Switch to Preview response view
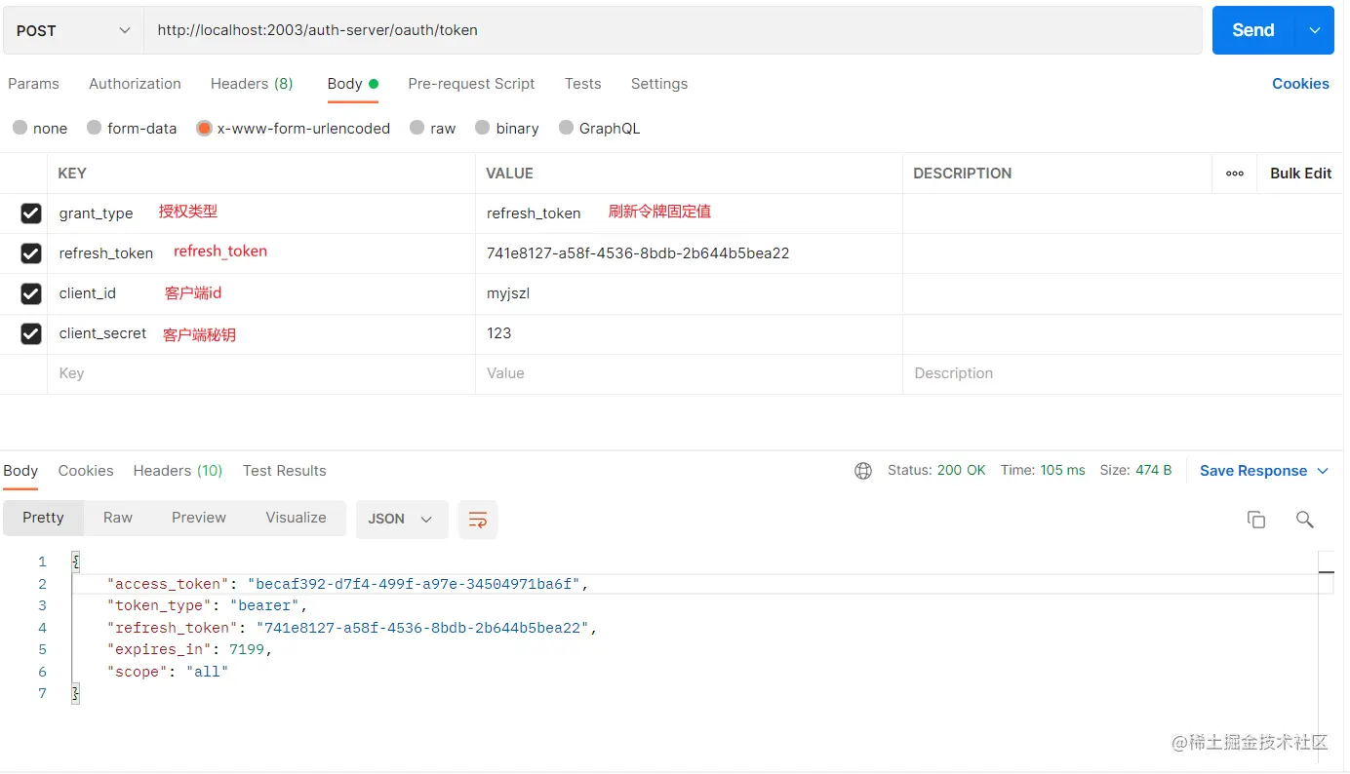The image size is (1350, 774). click(199, 518)
